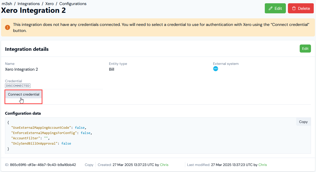Click the Last modified timestamp 27 Mar 2025 13:37:23 UTC
The height and width of the screenshot is (172, 316).
232,165
